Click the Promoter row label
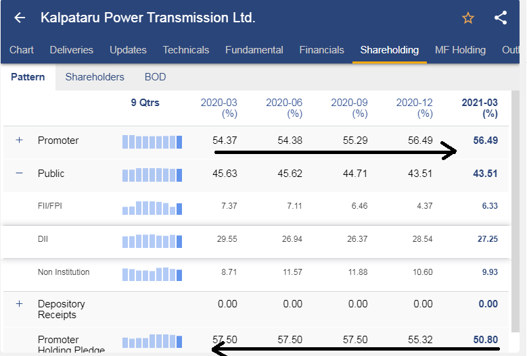This screenshot has width=527, height=356. 58,141
